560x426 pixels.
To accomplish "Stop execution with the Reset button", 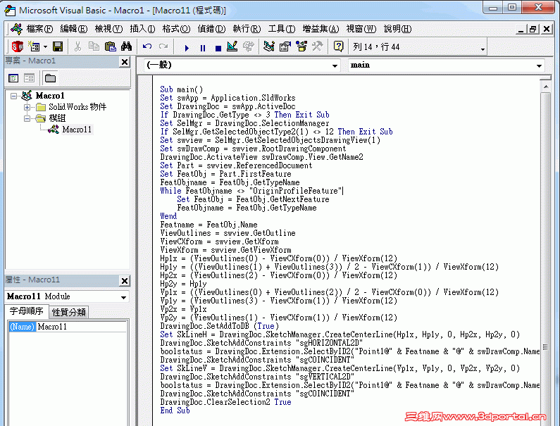I will (x=218, y=47).
